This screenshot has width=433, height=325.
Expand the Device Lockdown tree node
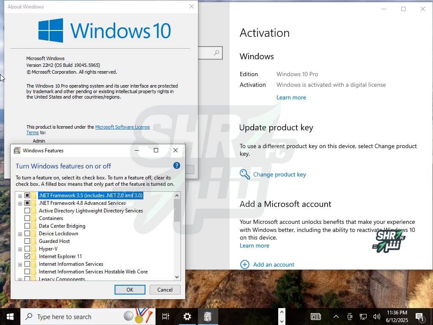[20, 234]
